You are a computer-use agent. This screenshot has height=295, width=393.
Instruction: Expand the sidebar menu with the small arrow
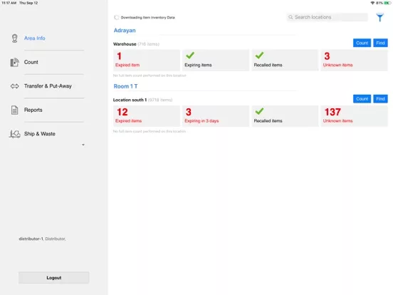[83, 145]
